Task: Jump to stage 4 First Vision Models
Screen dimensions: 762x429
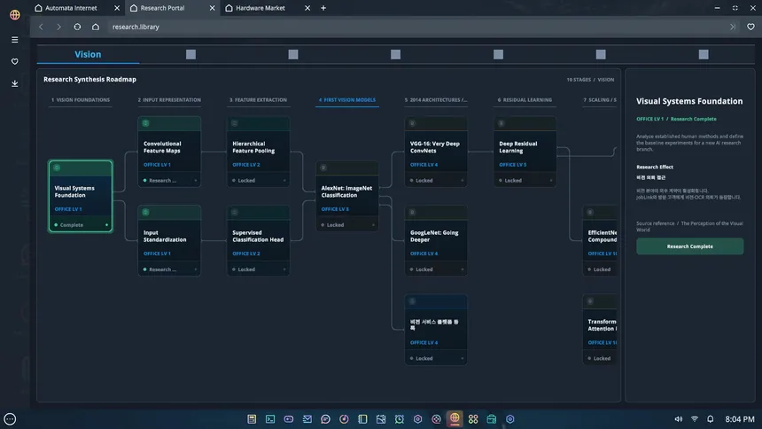Action: pos(347,99)
